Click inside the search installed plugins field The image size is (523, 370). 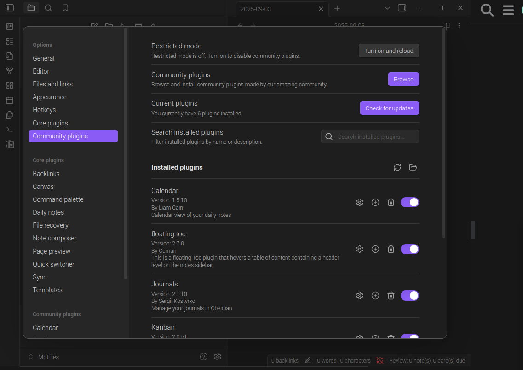pos(373,137)
